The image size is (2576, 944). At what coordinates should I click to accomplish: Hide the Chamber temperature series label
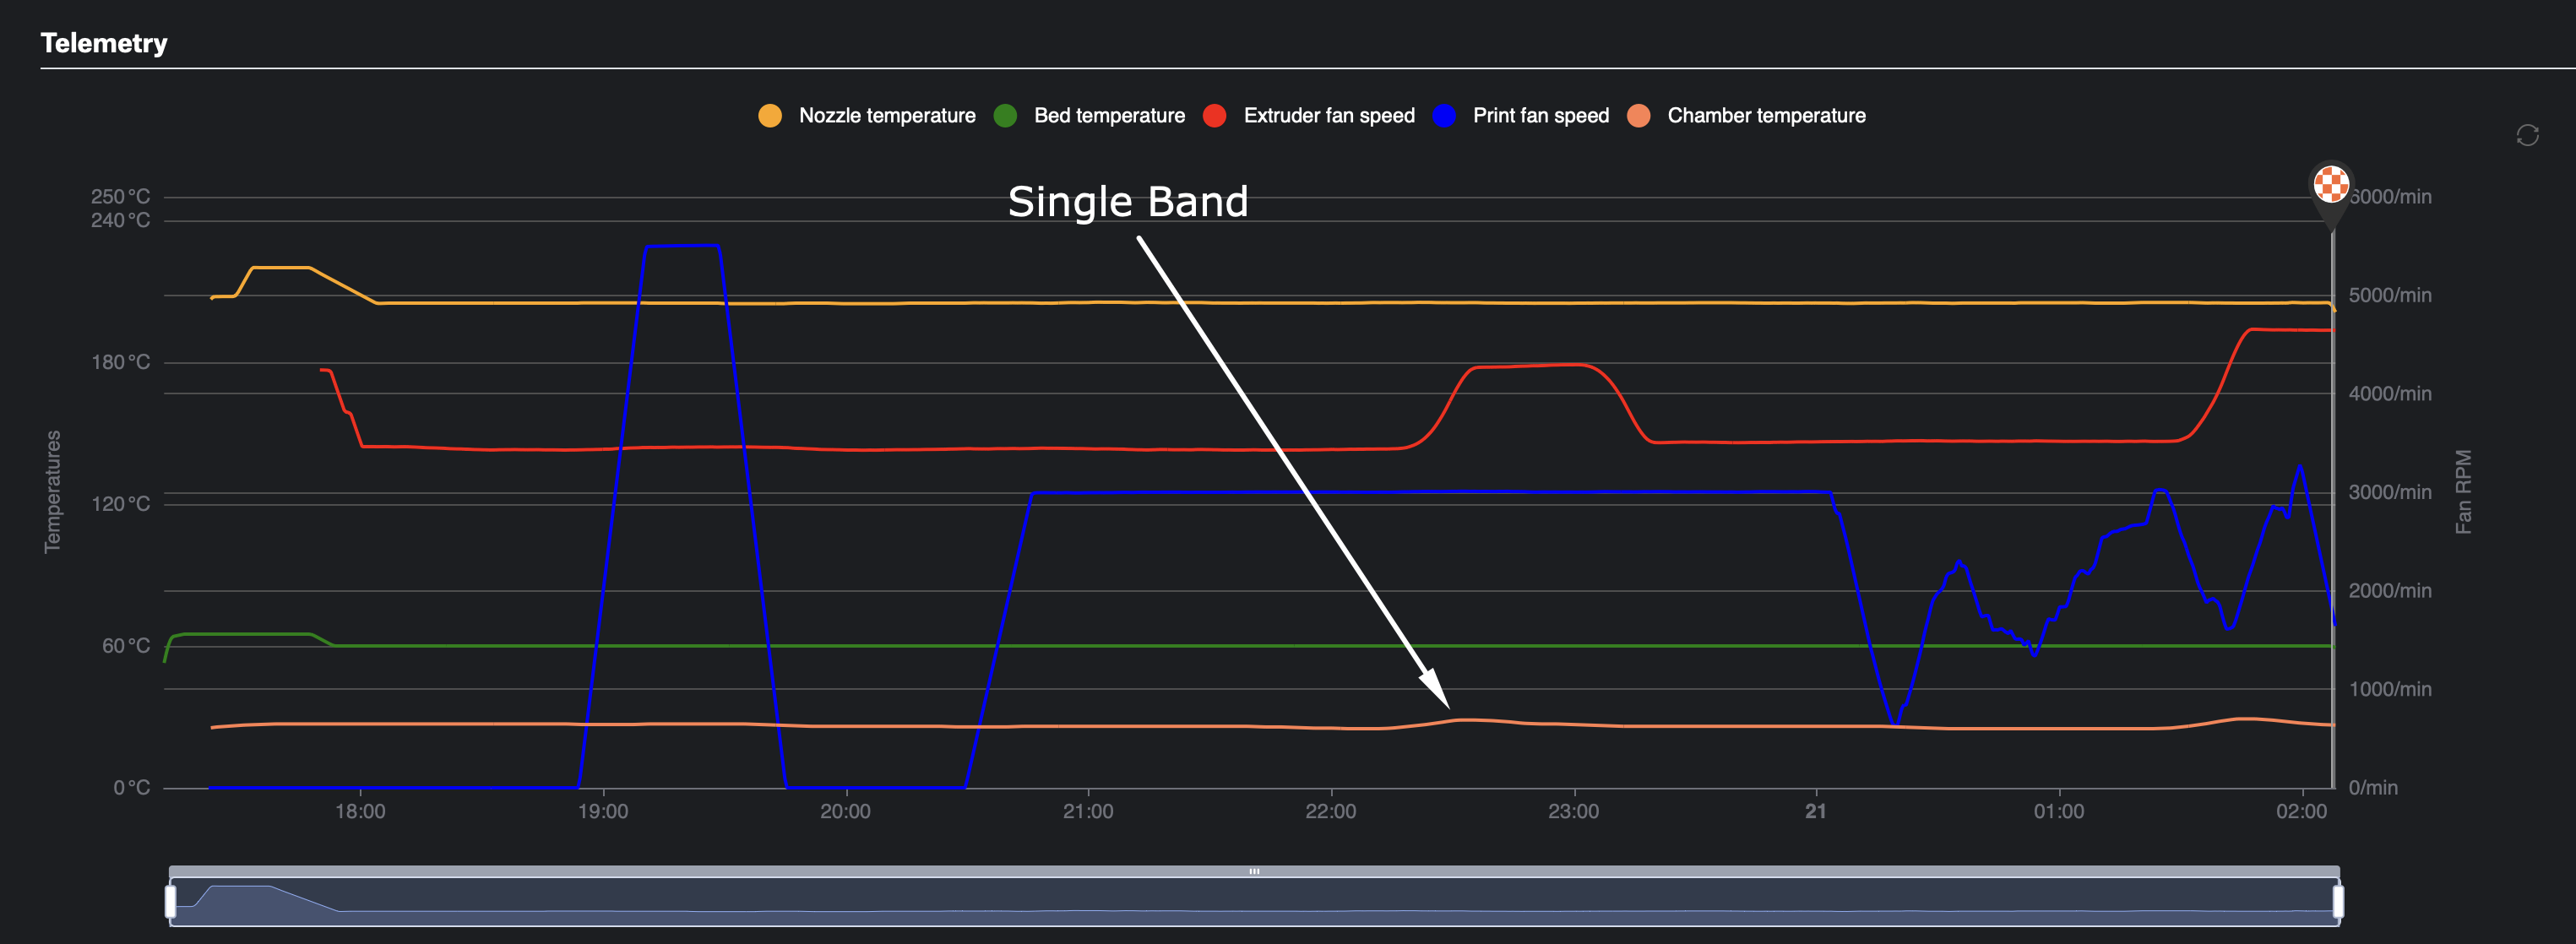click(x=1766, y=116)
